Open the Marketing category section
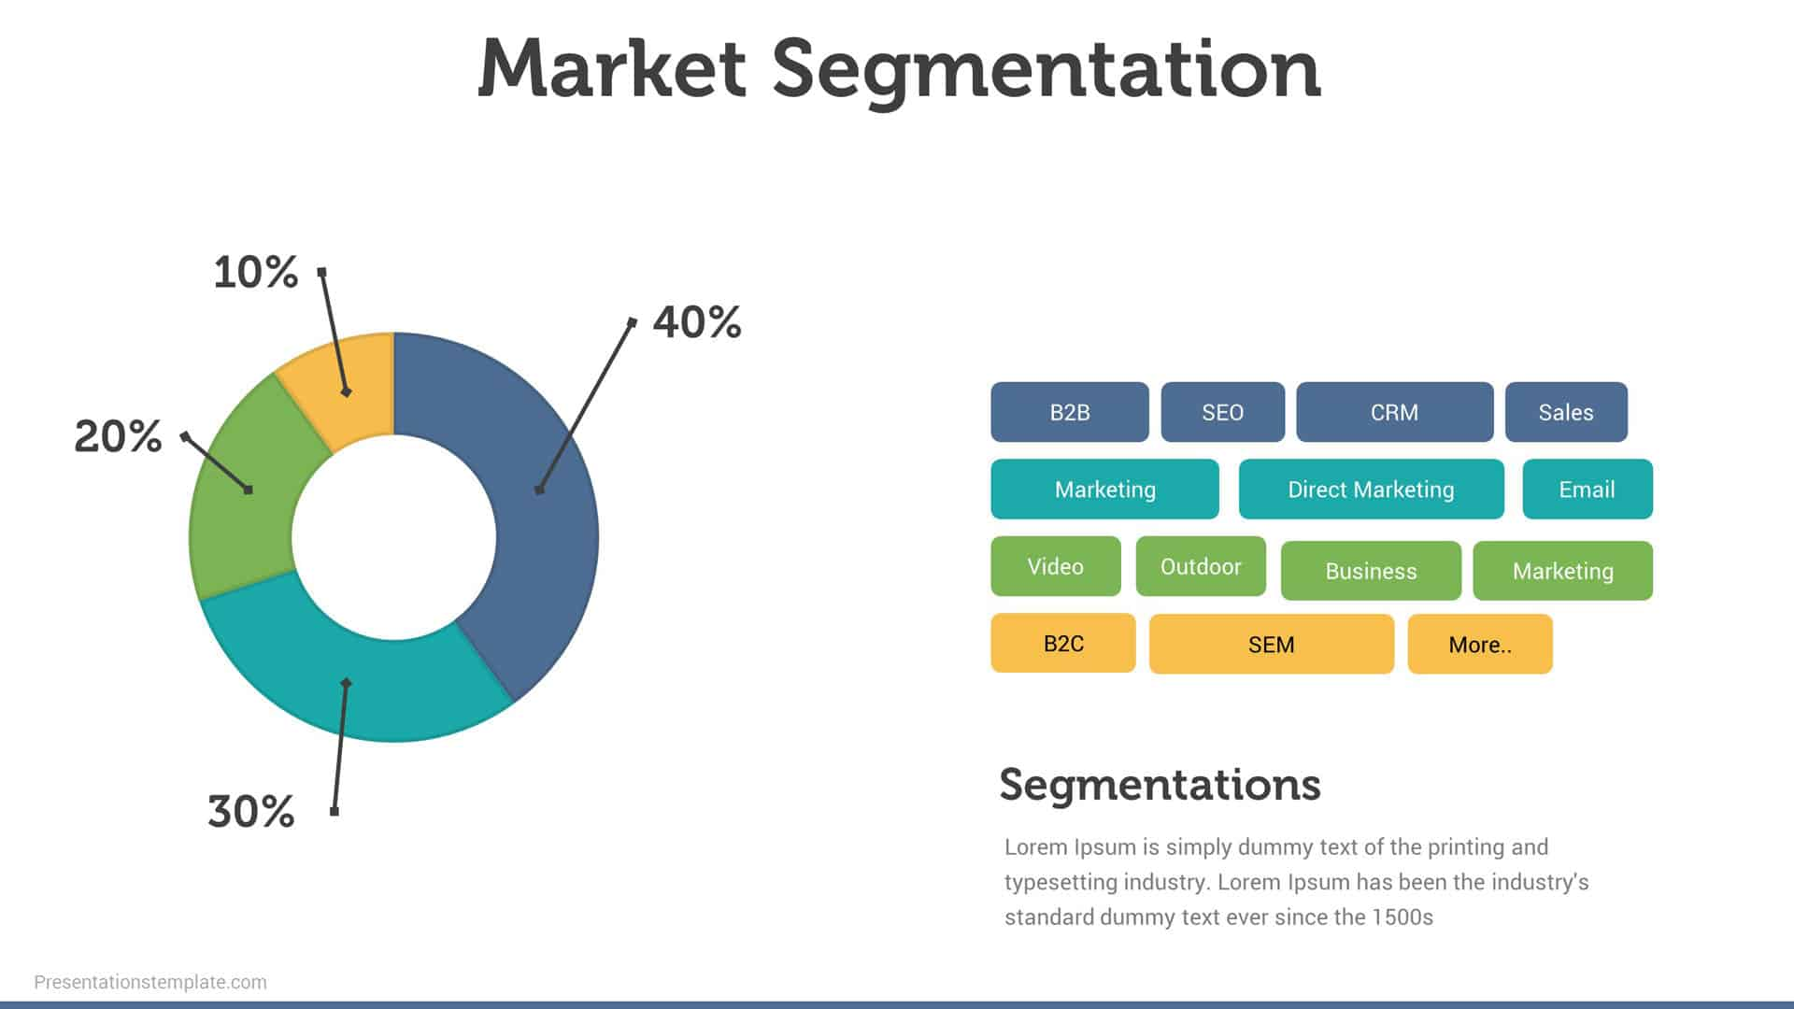Viewport: 1794px width, 1009px height. (1103, 488)
